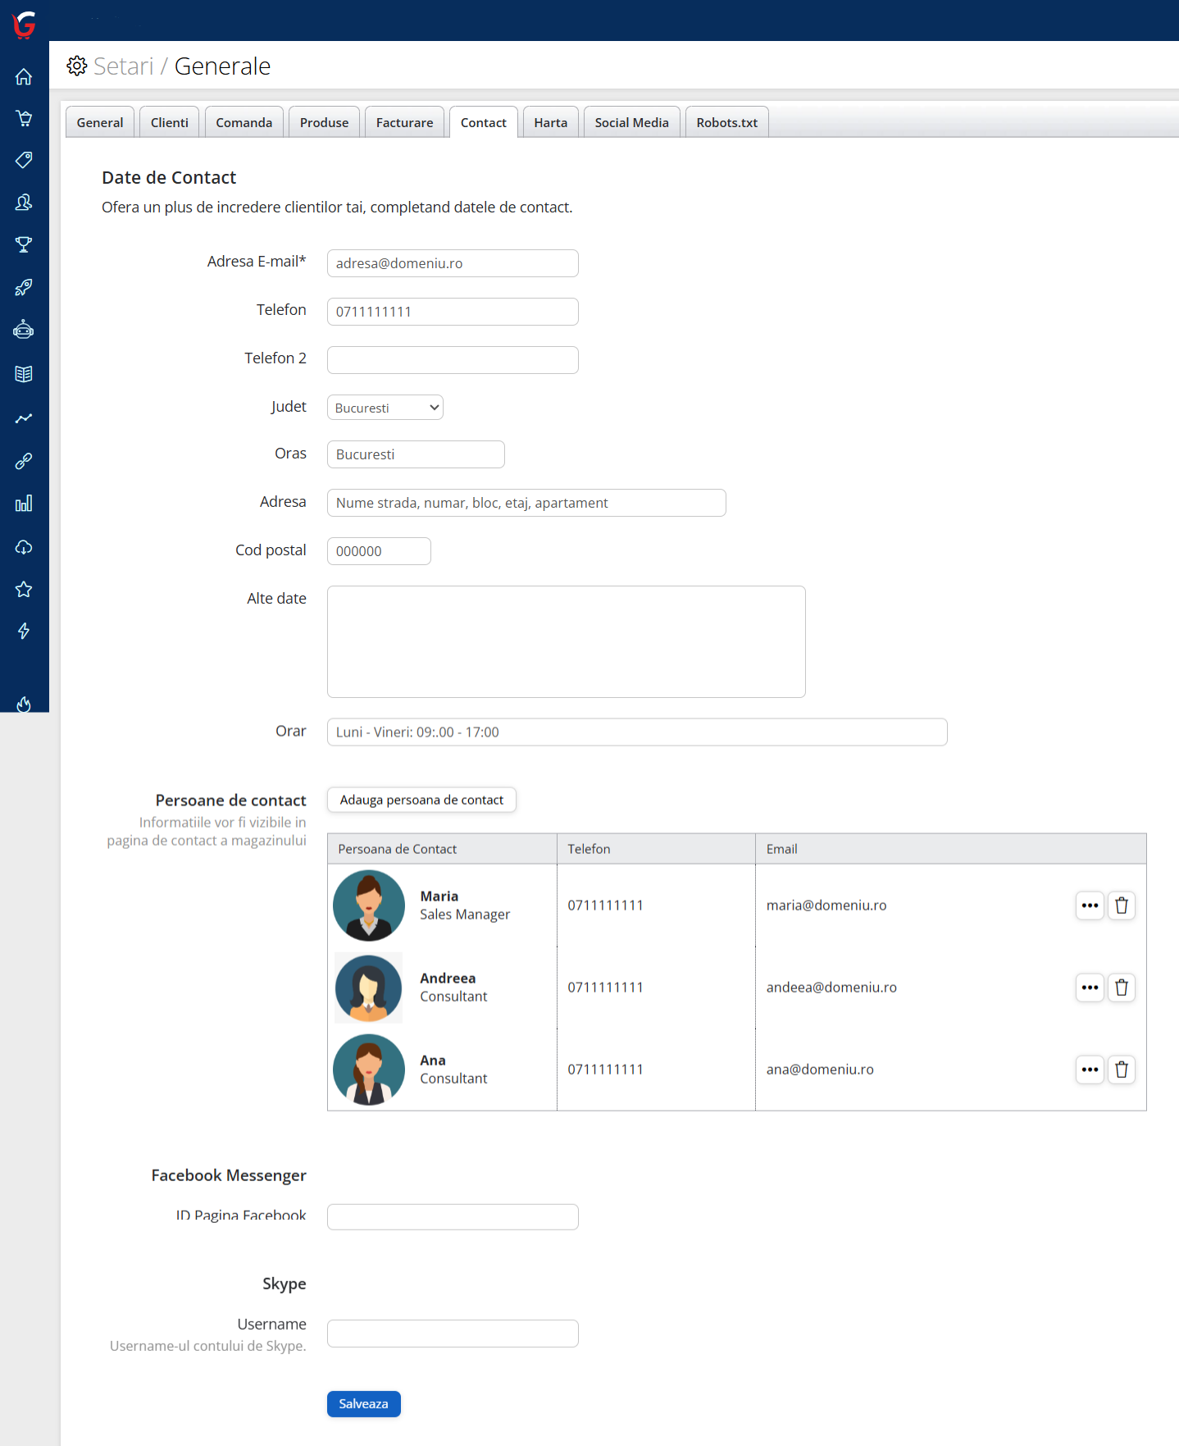Open the home icon in sidebar
This screenshot has width=1179, height=1446.
24,76
